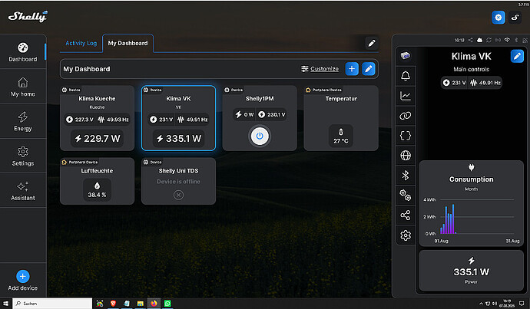Screen dimensions: 530x309
Task: Open the globe icon in device panel
Action: point(406,156)
